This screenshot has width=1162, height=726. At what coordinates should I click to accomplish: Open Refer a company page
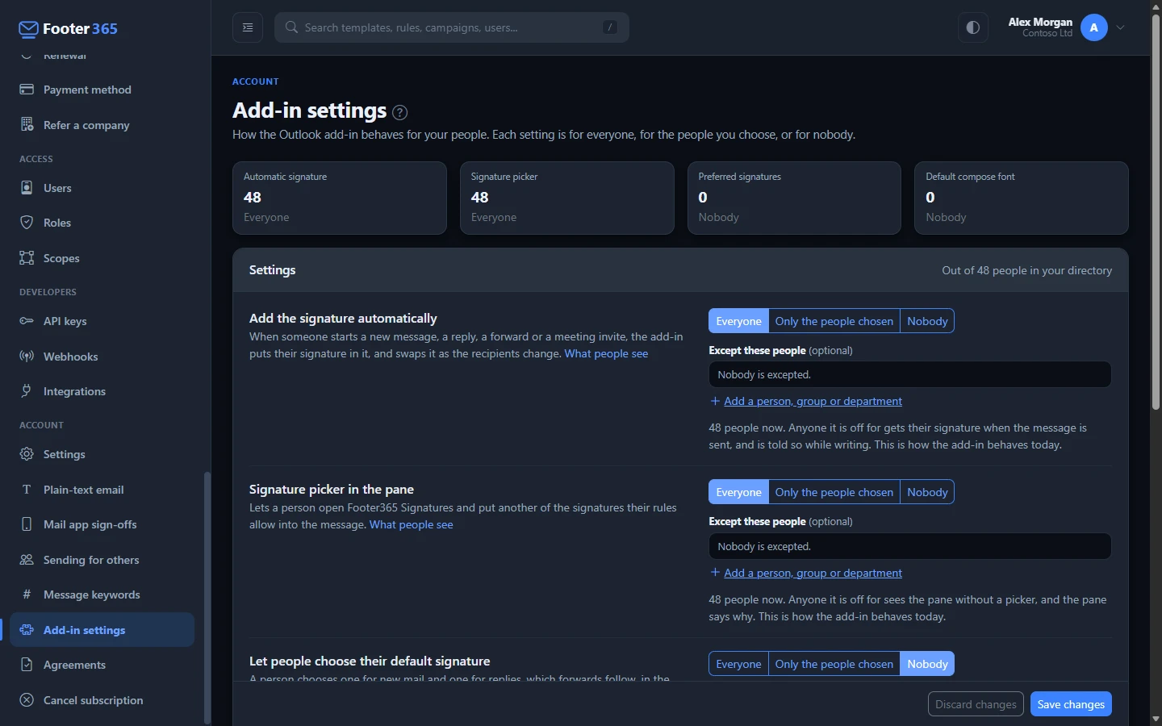point(102,125)
